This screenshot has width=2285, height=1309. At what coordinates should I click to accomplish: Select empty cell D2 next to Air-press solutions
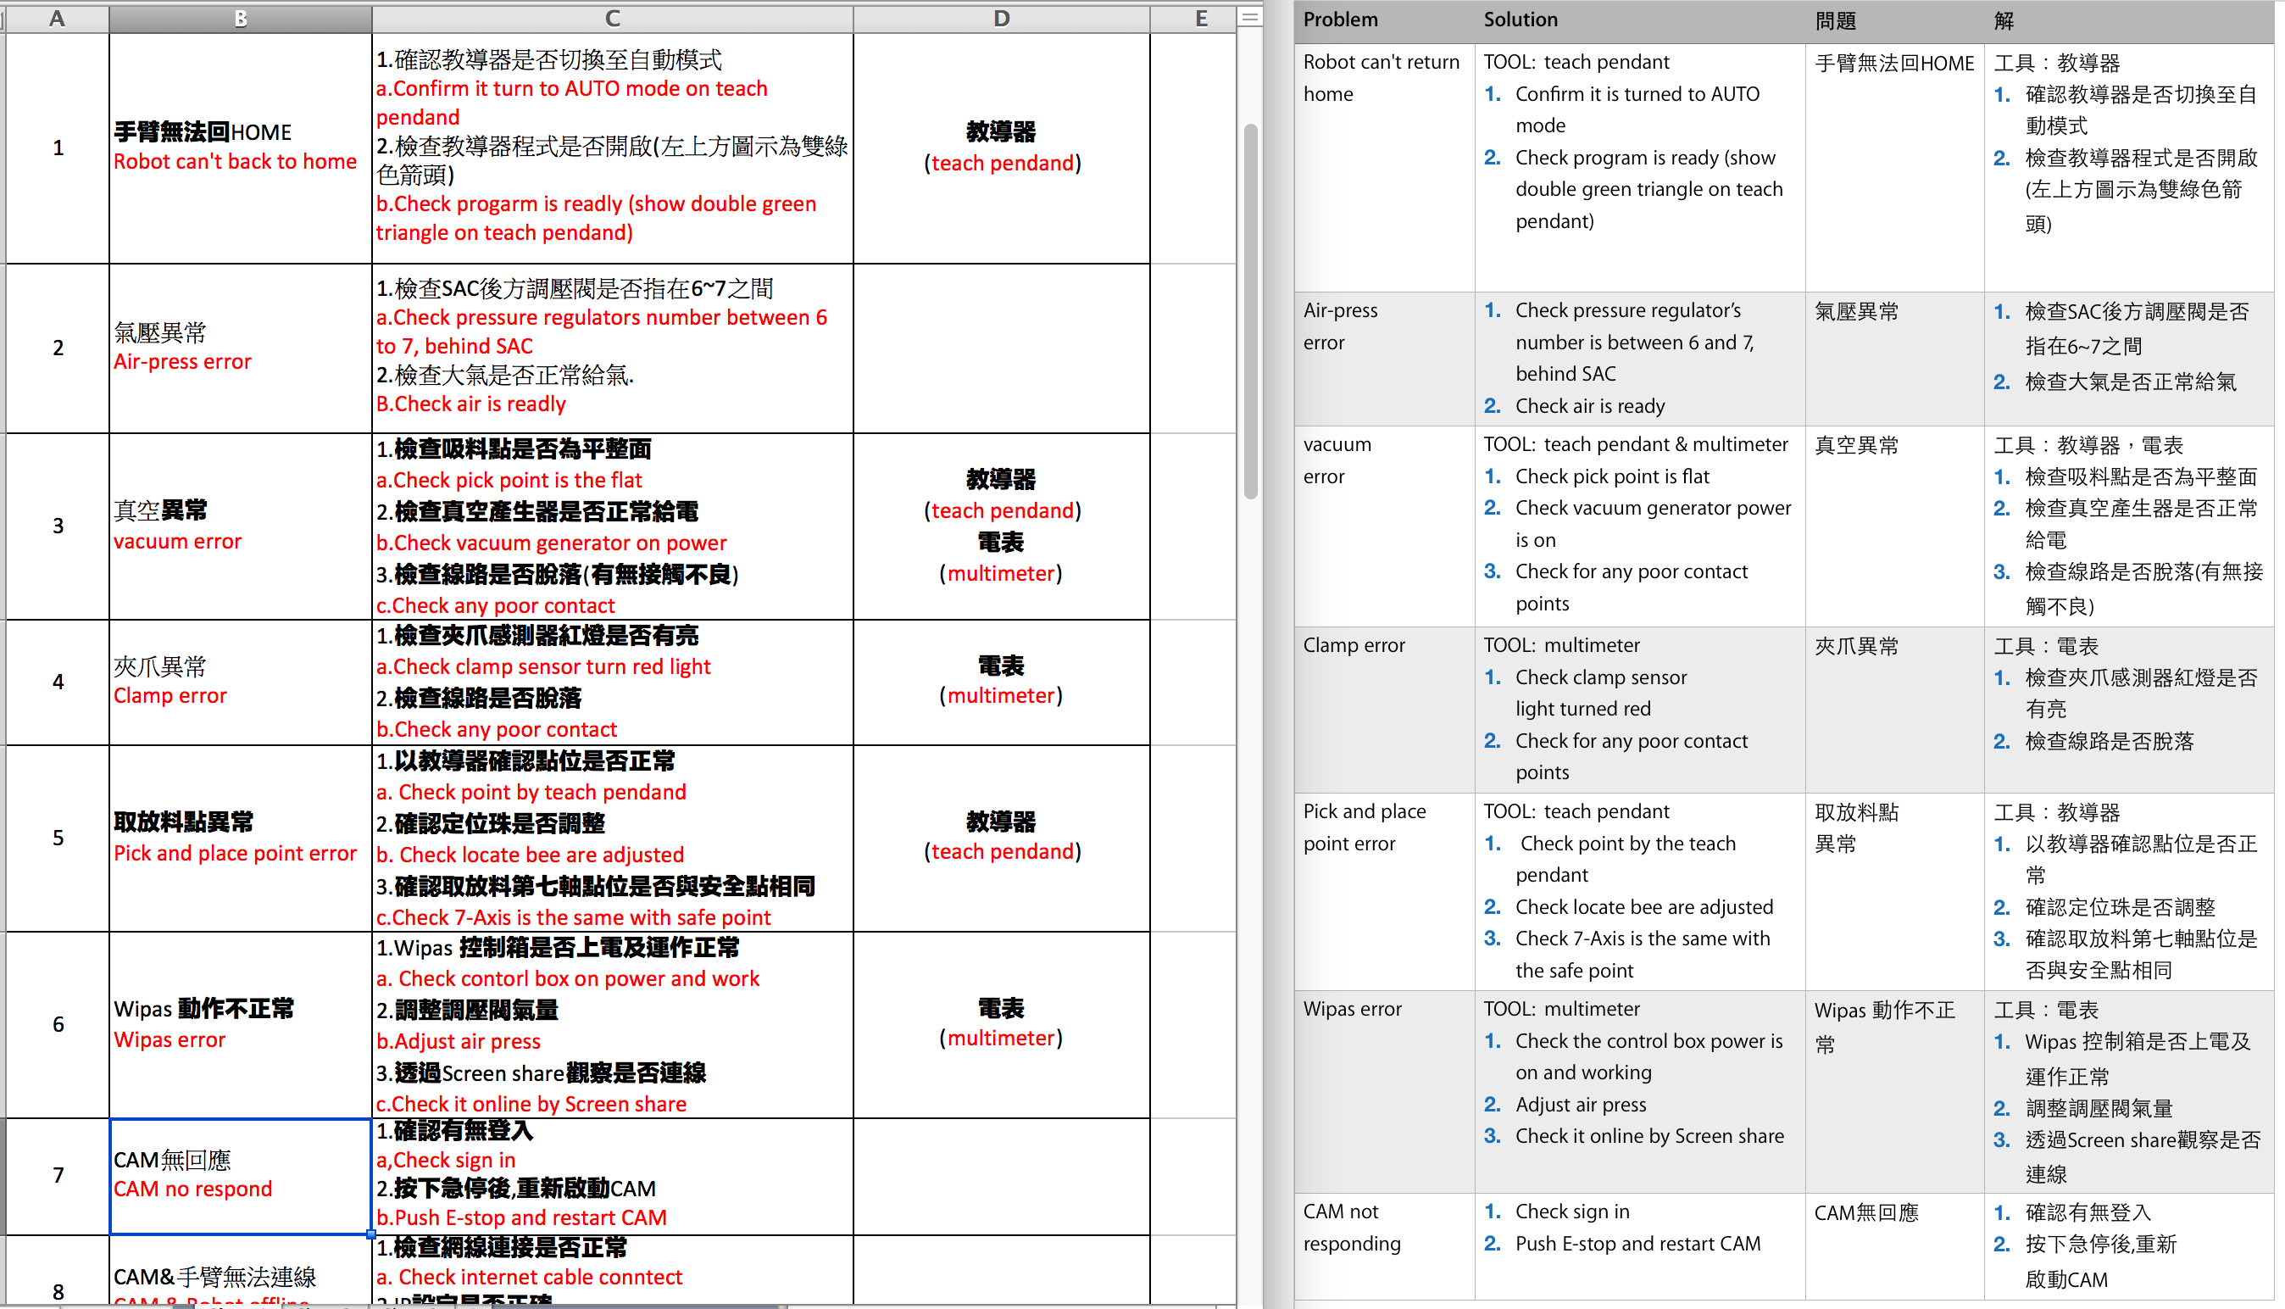click(1001, 348)
